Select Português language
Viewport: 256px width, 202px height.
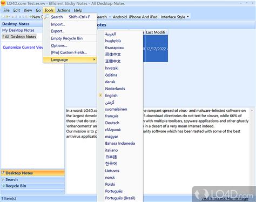[120, 191]
